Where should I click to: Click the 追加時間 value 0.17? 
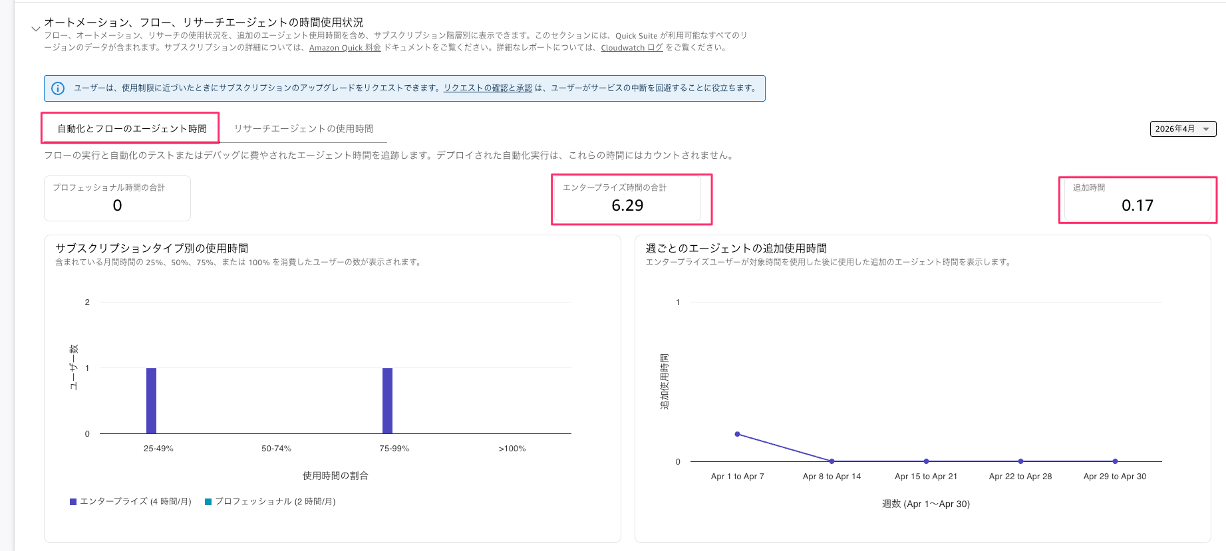1138,205
